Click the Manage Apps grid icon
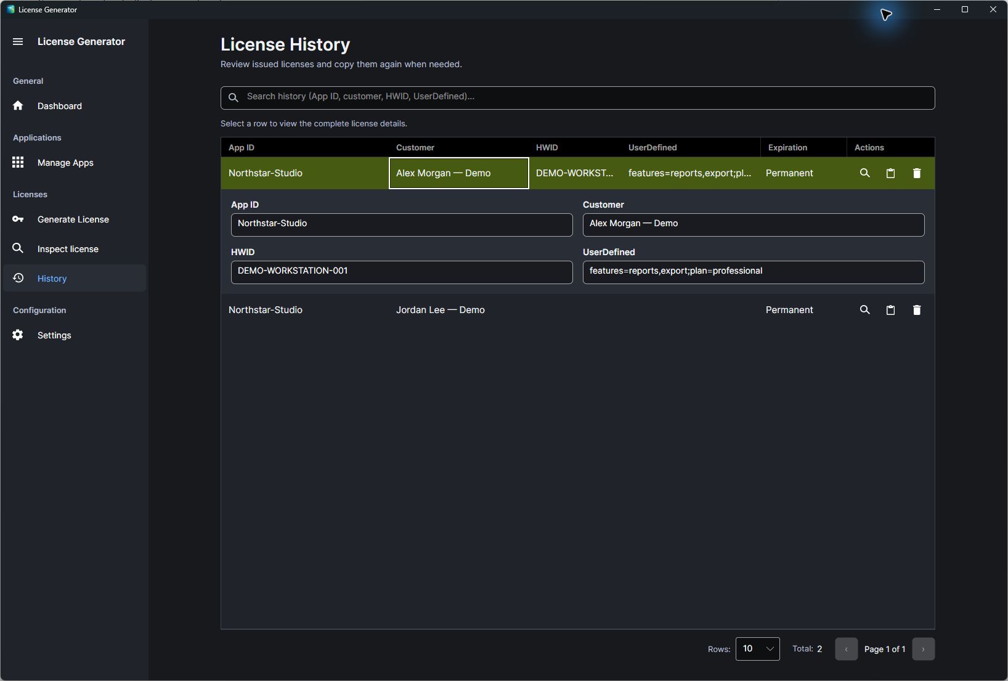The image size is (1008, 681). coord(18,162)
